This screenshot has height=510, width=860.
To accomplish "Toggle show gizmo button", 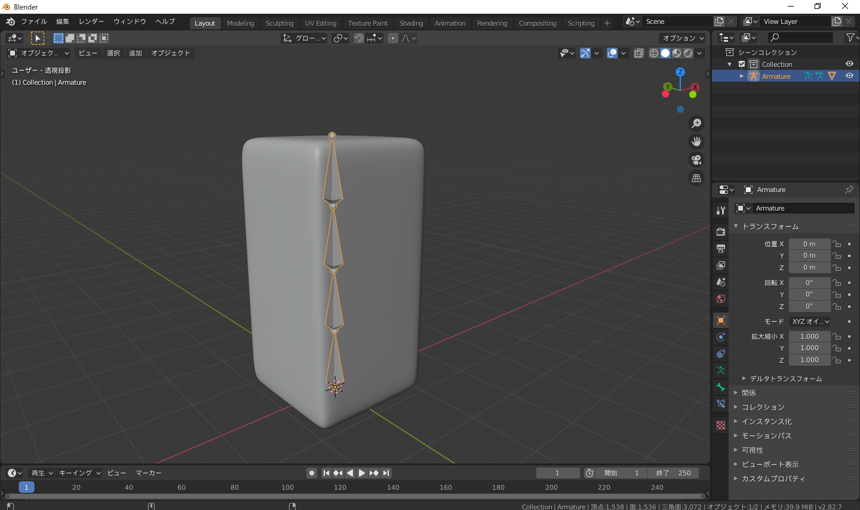I will (585, 53).
